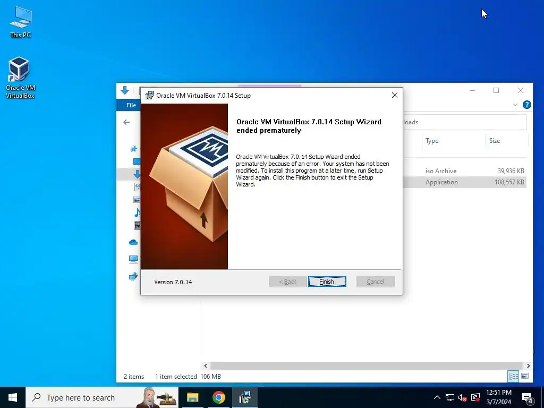Screen dimensions: 544x408
Task: Open the search highlights image in taskbar
Action: tap(156, 397)
